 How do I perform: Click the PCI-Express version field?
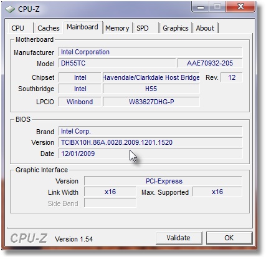point(163,181)
